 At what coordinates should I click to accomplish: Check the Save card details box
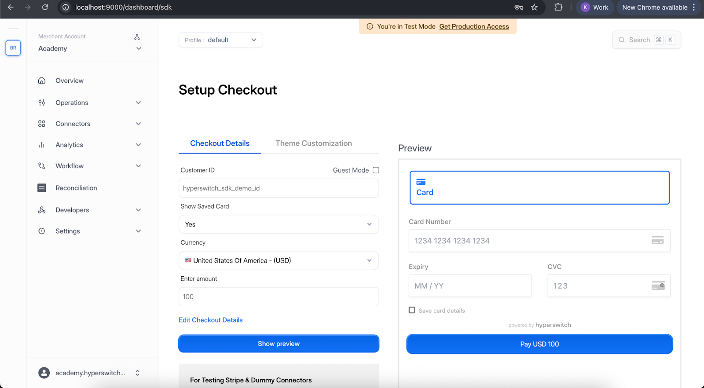412,310
